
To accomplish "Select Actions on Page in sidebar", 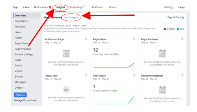I will click(24, 55).
